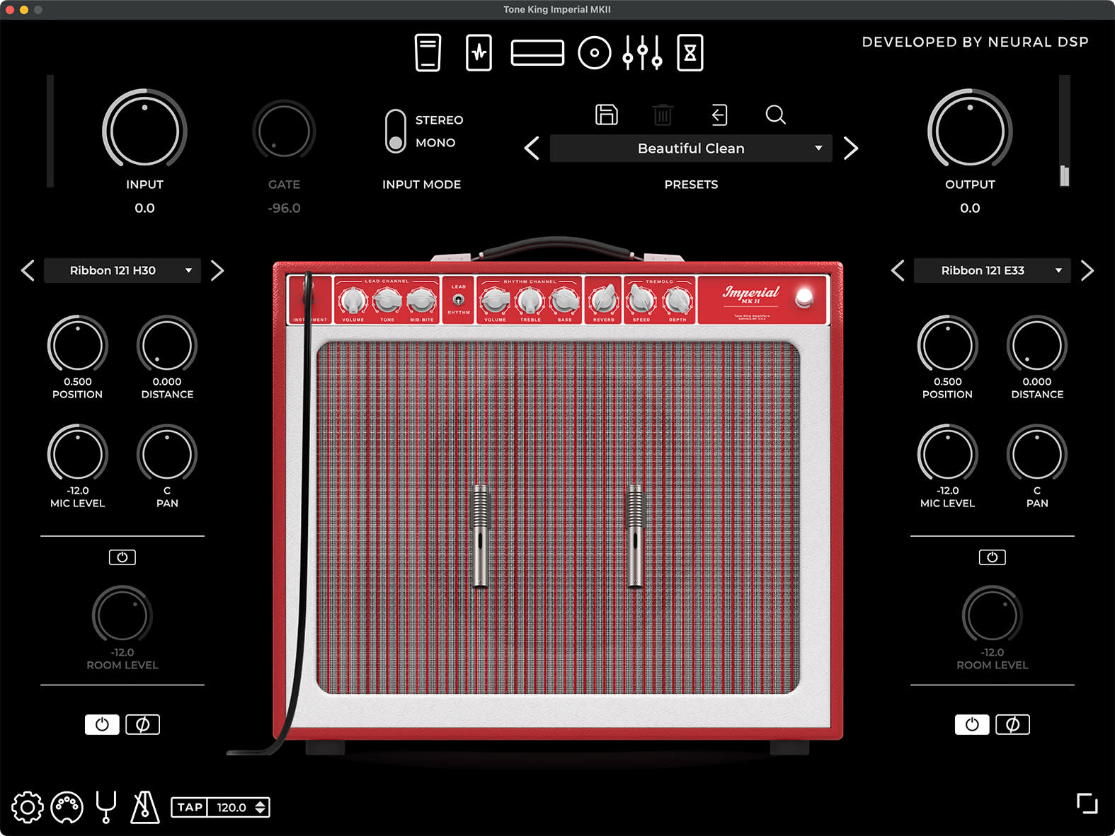1115x836 pixels.
Task: Click left mic POSITION knob
Action: pyautogui.click(x=77, y=345)
